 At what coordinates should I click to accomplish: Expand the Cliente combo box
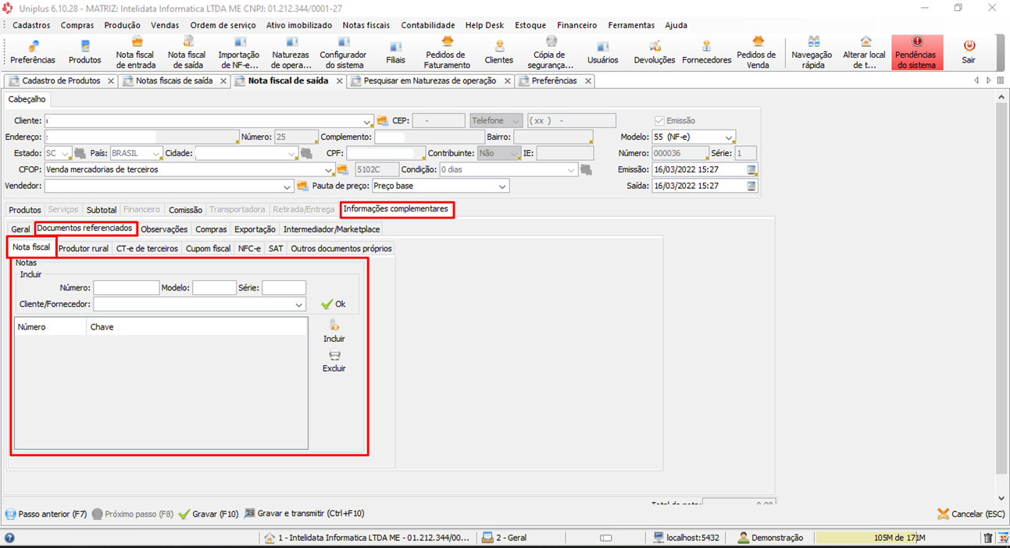[x=368, y=122]
